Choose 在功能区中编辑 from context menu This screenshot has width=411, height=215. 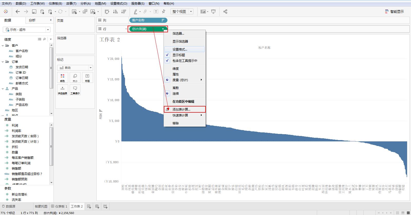185,101
